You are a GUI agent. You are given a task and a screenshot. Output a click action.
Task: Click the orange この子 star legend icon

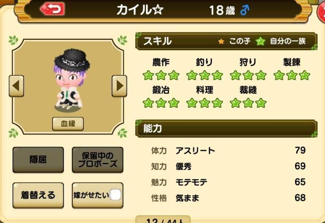click(x=221, y=41)
